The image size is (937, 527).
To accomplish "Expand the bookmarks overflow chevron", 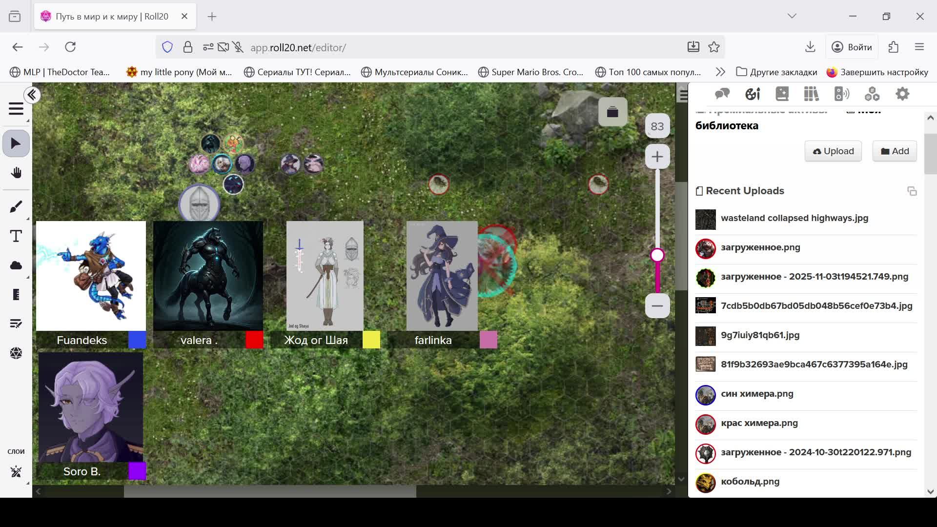I will [x=720, y=72].
